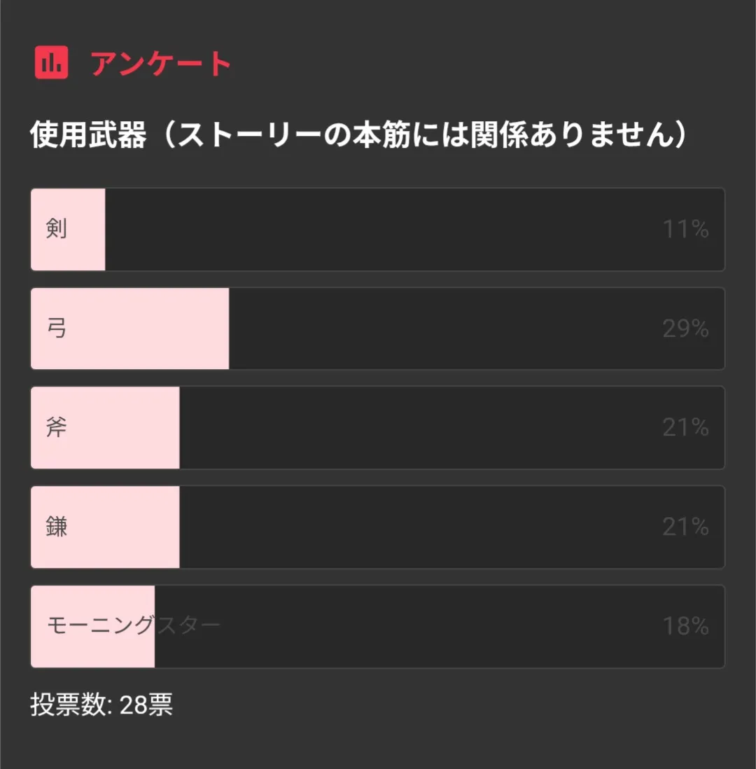The width and height of the screenshot is (756, 769).
Task: Click the pink progress fill of 斧 bar
Action: (x=126, y=428)
